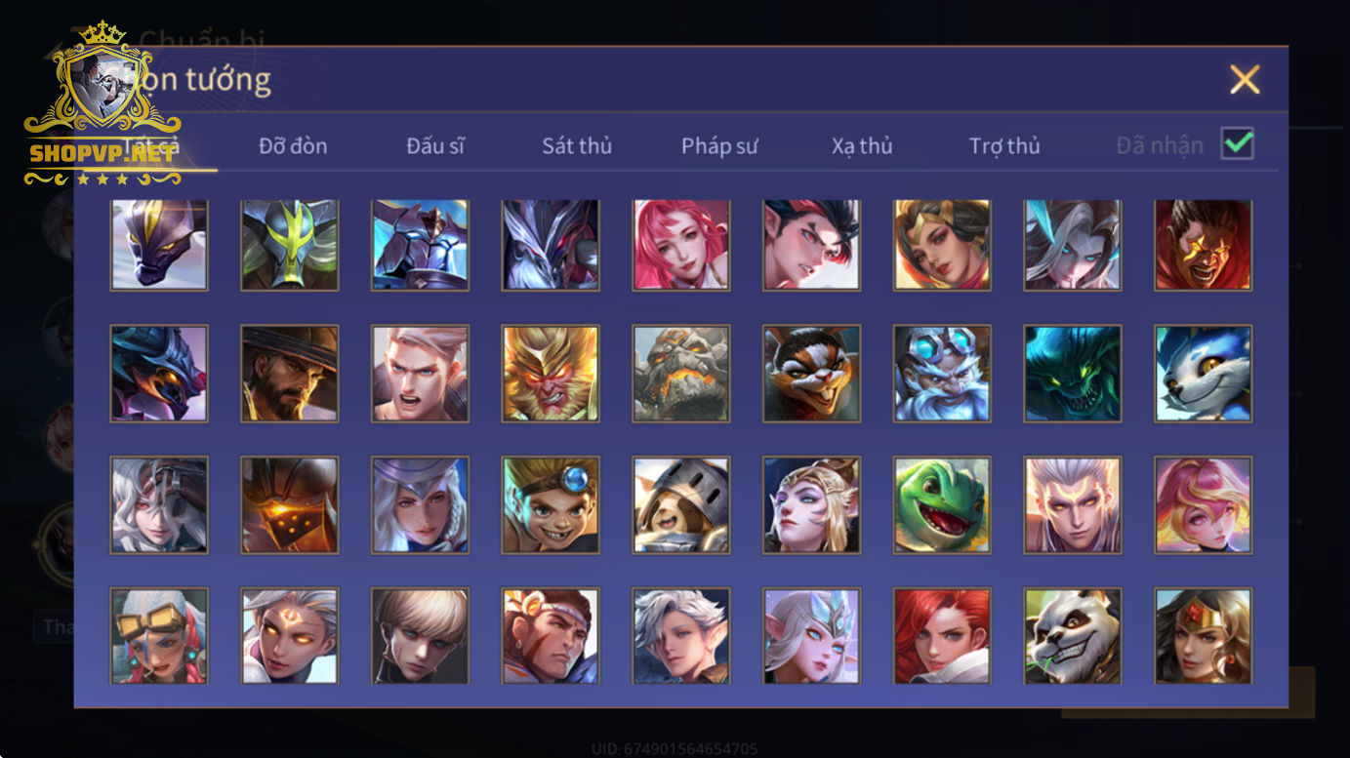
Task: Switch to the Đỡ đòn tab
Action: (293, 146)
